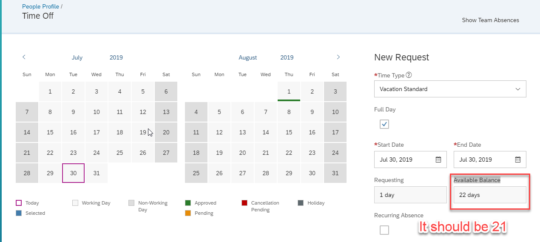Open the End Date calendar picker icon
540x242 pixels.
click(x=518, y=159)
